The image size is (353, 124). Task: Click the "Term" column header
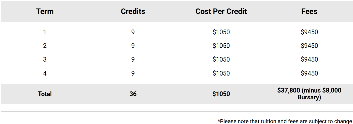[45, 11]
